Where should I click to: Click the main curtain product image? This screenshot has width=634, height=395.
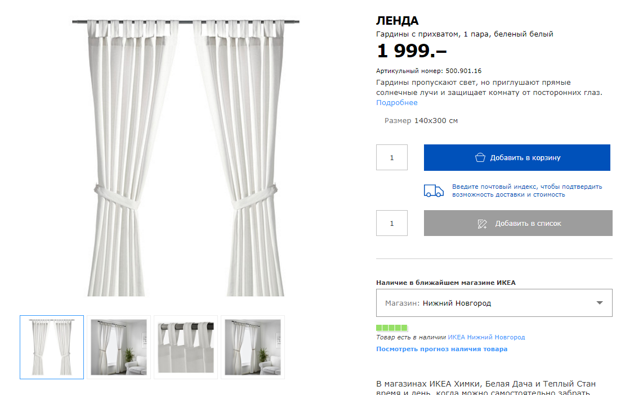click(x=186, y=157)
